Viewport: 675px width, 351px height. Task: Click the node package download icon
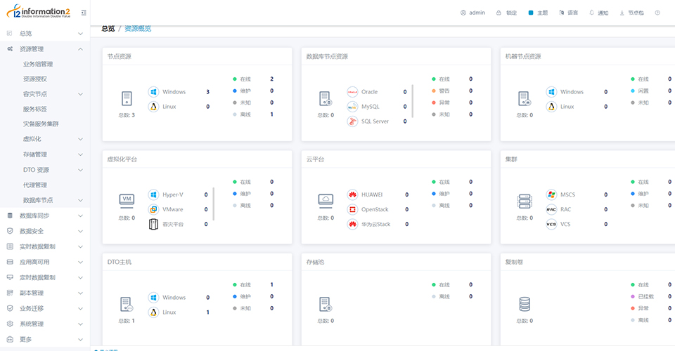(622, 13)
